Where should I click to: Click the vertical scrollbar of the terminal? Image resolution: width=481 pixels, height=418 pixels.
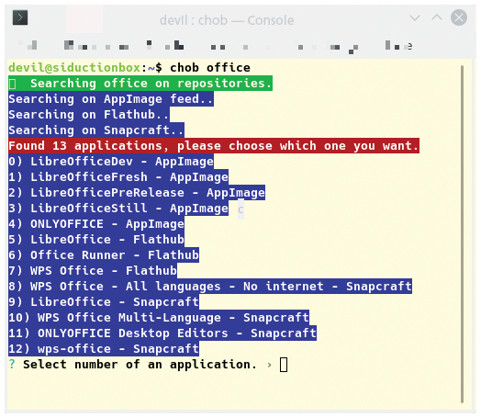[462, 234]
